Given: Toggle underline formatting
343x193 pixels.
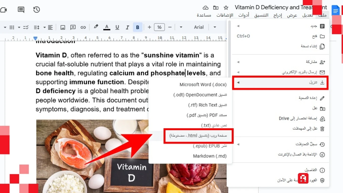Looking at the screenshot, I should point(117,27).
